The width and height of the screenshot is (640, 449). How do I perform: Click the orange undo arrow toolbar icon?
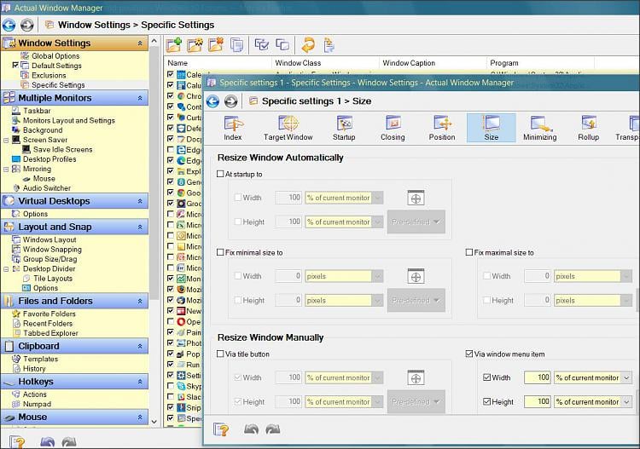(308, 45)
